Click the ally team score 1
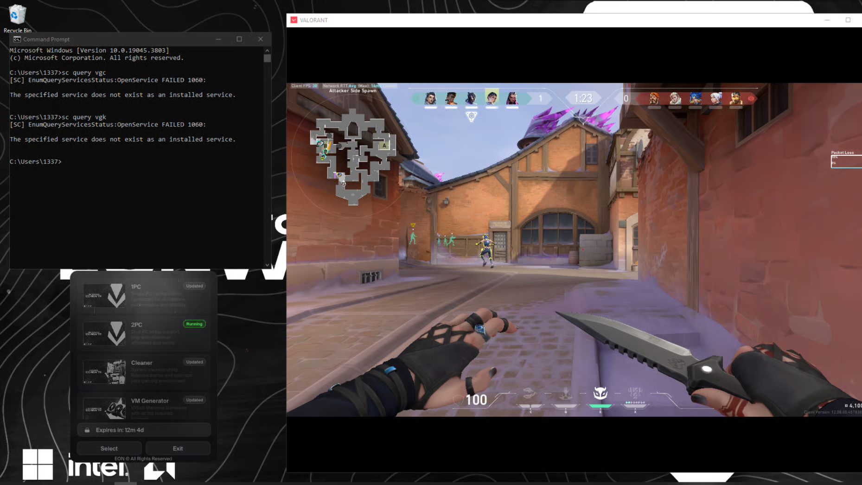The height and width of the screenshot is (485, 862). click(540, 98)
